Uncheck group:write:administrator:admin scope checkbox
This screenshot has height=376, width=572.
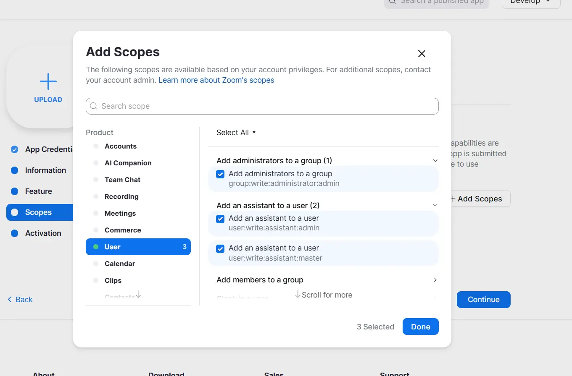(x=220, y=174)
